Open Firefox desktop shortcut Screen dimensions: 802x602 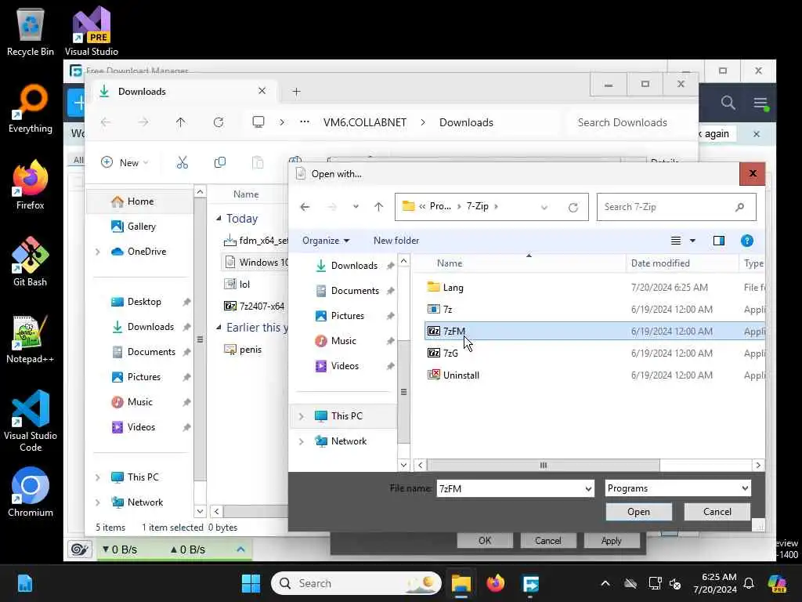point(31,185)
